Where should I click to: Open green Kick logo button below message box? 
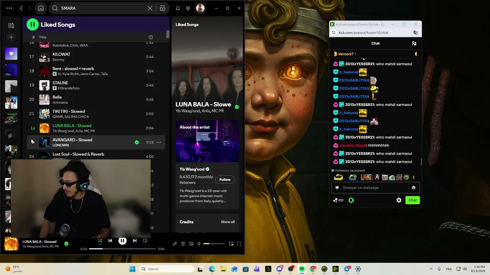pos(351,200)
